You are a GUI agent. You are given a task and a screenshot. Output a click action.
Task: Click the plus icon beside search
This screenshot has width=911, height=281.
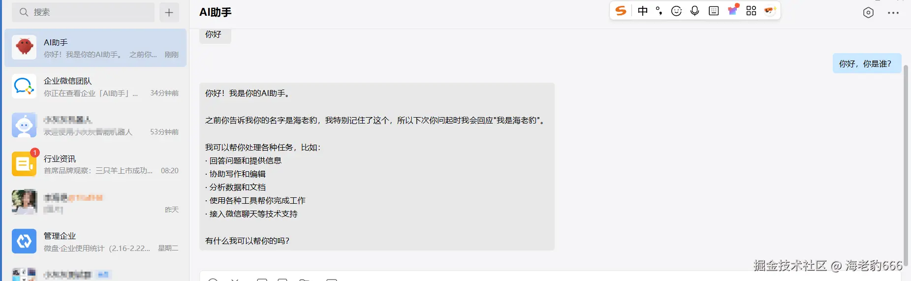click(x=169, y=12)
